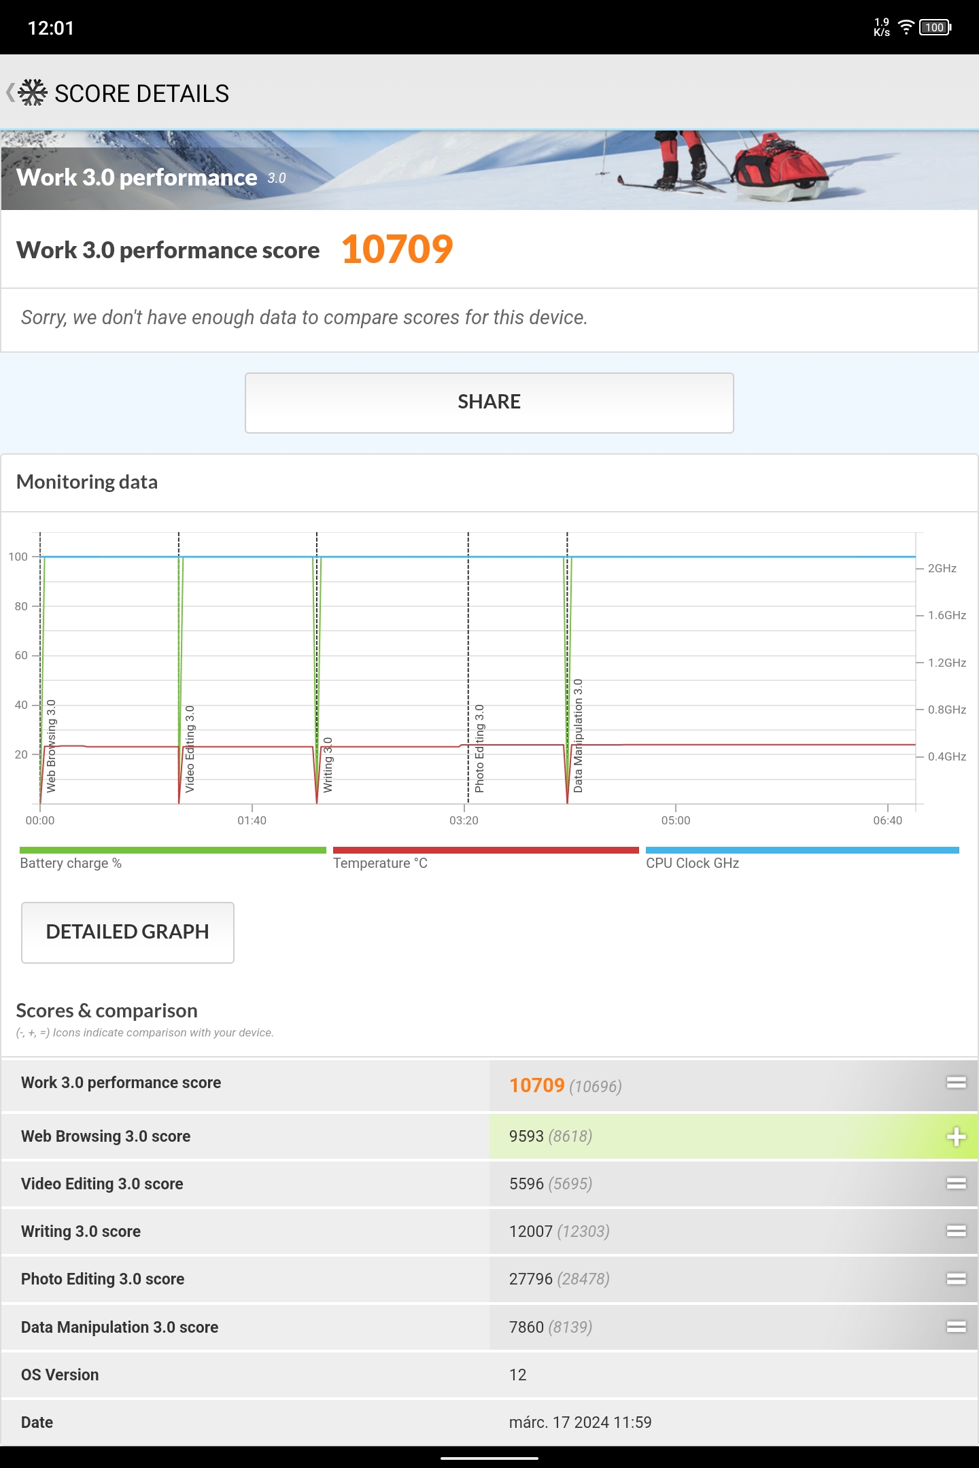Select the Data Manipulation 3.0 score label
Viewport: 979px width, 1468px height.
click(x=120, y=1327)
